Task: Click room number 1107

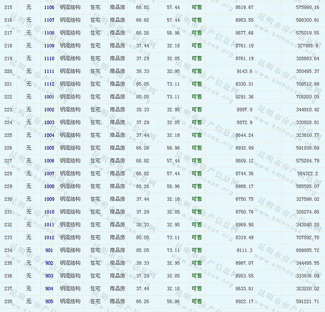Action: [49, 20]
